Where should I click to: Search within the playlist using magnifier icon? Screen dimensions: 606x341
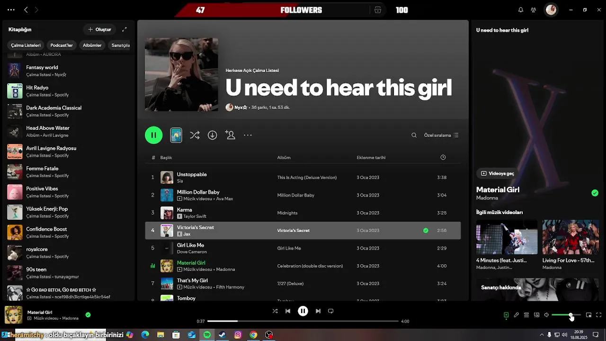[x=414, y=135]
